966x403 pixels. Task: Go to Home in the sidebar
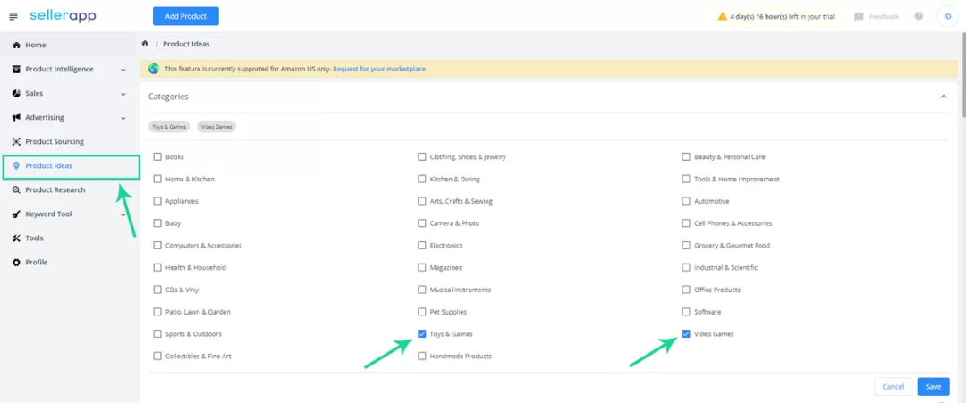35,46
